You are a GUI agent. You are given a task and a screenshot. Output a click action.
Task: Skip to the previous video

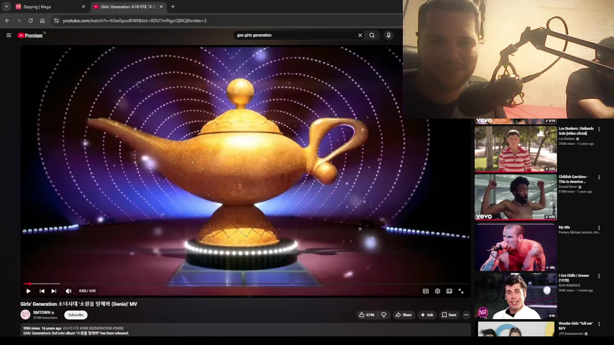tap(42, 291)
